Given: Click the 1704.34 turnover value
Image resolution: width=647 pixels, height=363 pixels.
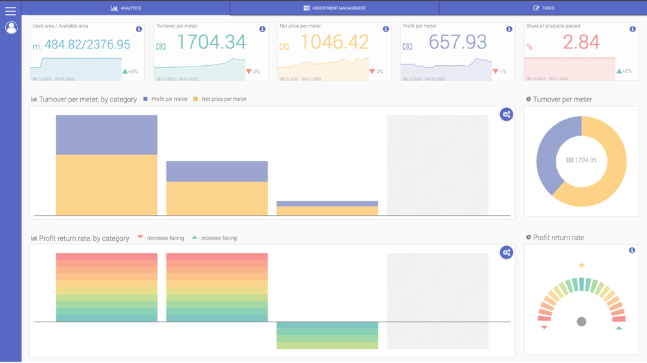Looking at the screenshot, I should [212, 42].
